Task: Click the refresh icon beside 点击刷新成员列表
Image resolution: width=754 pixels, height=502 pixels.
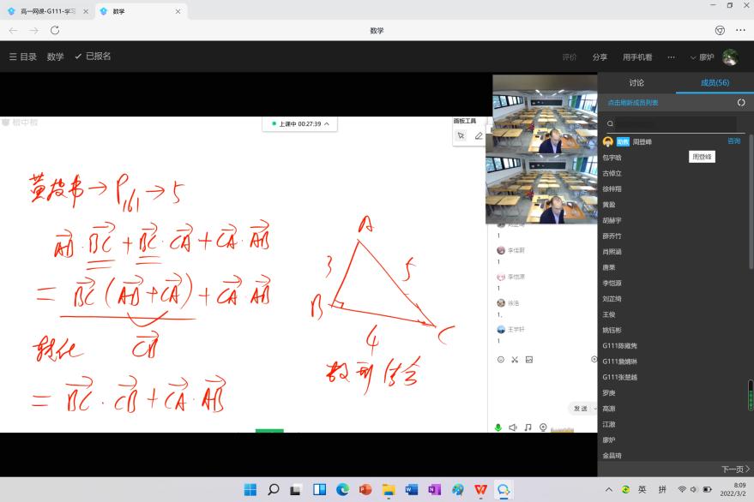Action: point(741,103)
